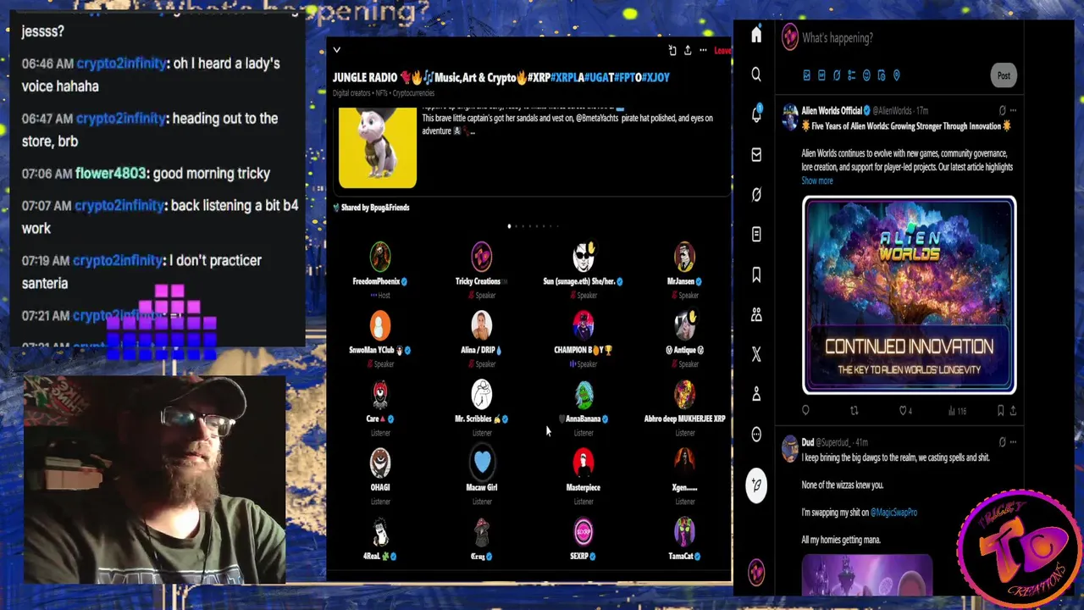Open the X Home icon in the sidebar

pyautogui.click(x=756, y=35)
